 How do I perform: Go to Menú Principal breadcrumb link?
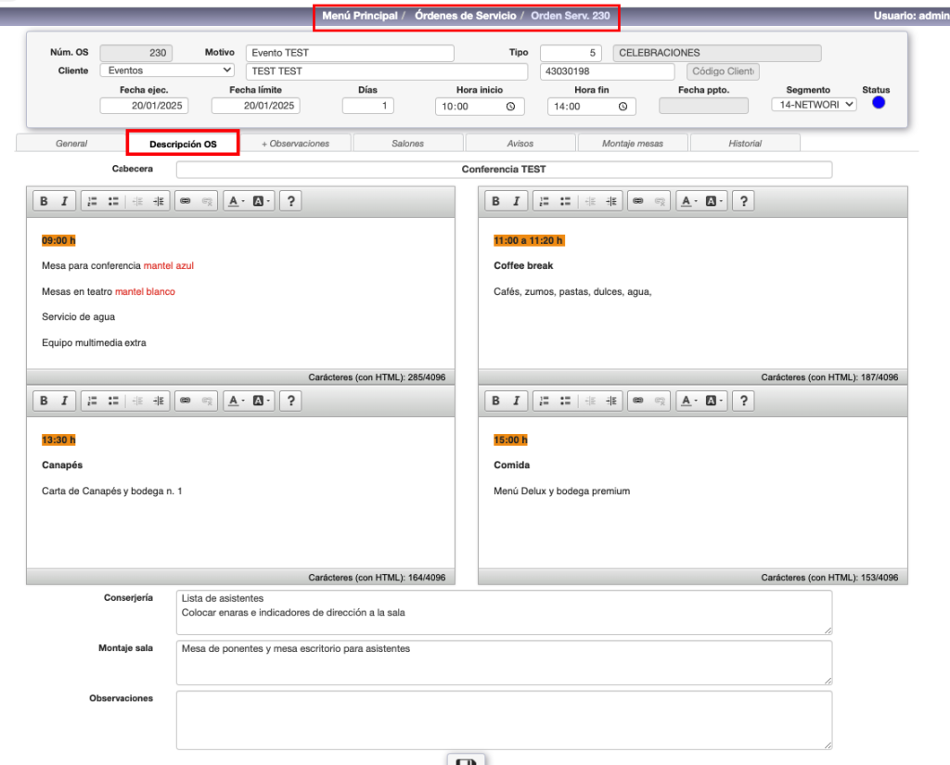click(360, 16)
